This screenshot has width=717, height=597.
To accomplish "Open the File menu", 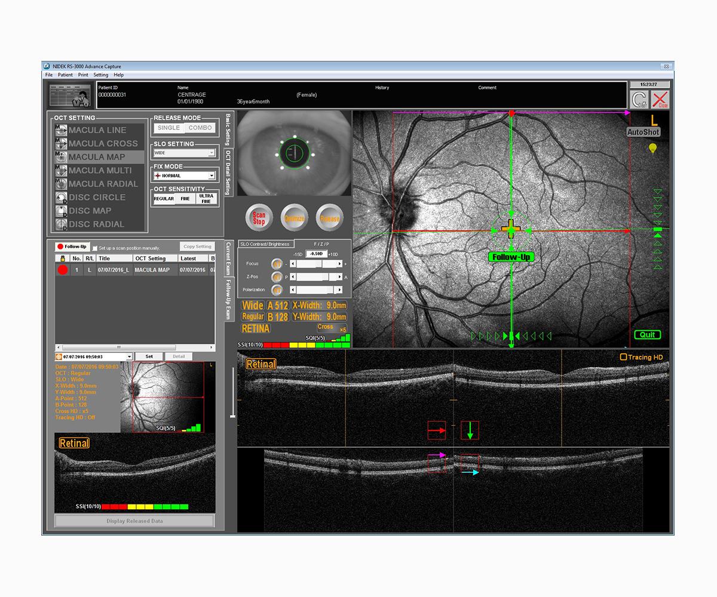I will pyautogui.click(x=49, y=75).
